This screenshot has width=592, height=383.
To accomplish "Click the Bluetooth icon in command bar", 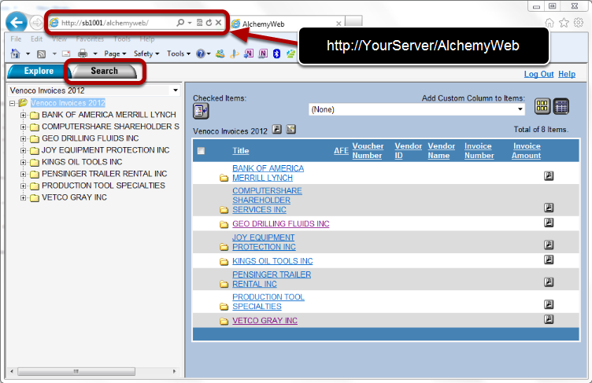I will tap(276, 53).
